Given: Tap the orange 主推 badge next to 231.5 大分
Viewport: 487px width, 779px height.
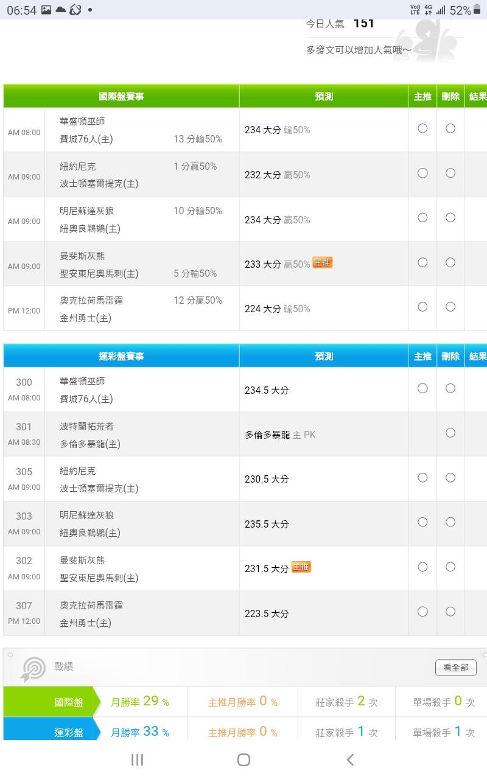Looking at the screenshot, I should pyautogui.click(x=301, y=567).
